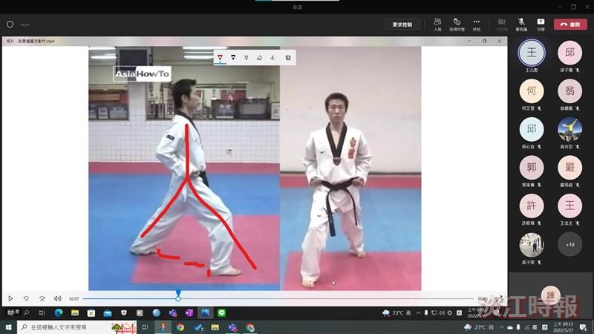Click the fullscreen expand icon in video player
Image resolution: width=594 pixels, height=334 pixels.
(x=500, y=298)
